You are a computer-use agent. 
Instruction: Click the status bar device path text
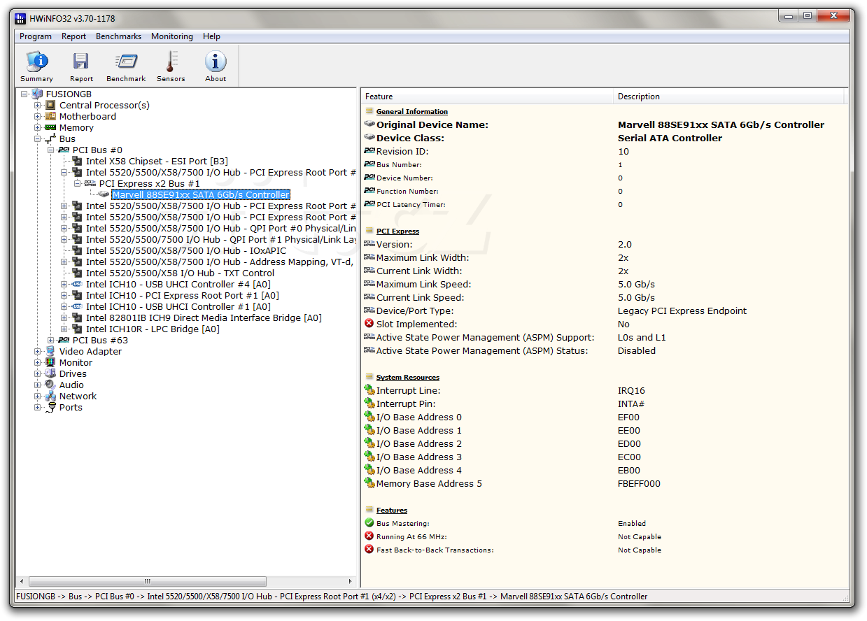331,597
